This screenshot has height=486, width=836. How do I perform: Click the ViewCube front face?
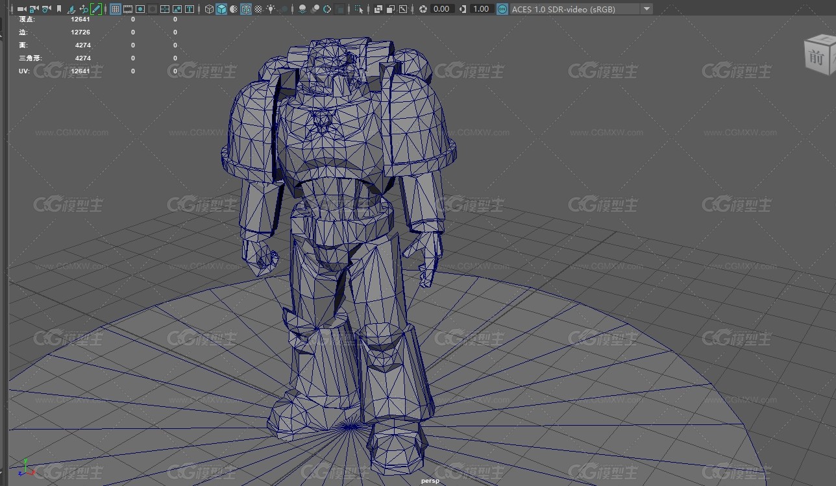(x=817, y=57)
